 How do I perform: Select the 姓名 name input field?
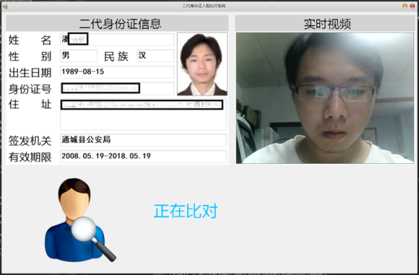(x=117, y=40)
